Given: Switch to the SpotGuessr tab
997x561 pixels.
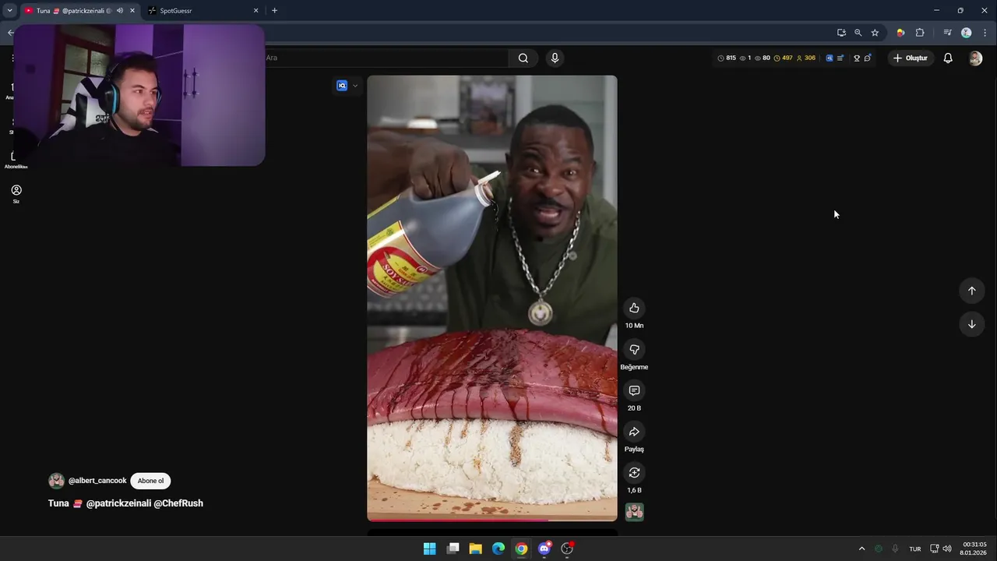Looking at the screenshot, I should (203, 11).
